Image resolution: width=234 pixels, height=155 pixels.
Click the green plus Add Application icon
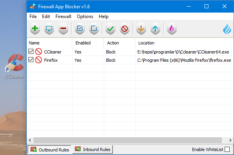[35, 29]
